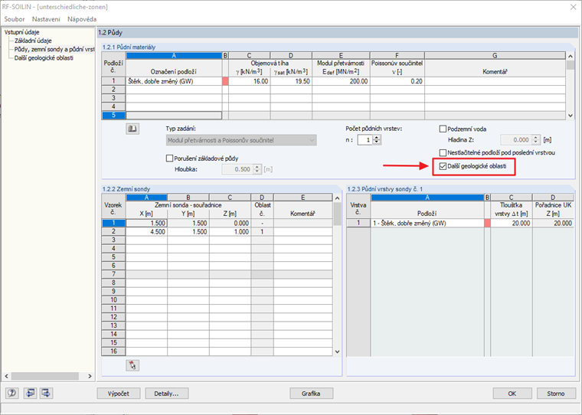Go to previous input window icon
582x415 pixels.
tap(30, 393)
